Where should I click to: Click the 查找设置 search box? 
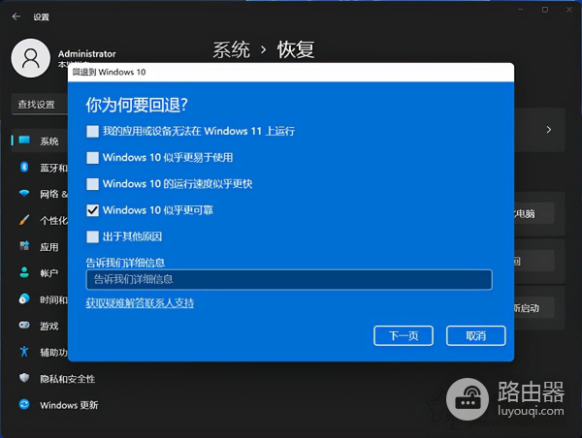point(40,105)
